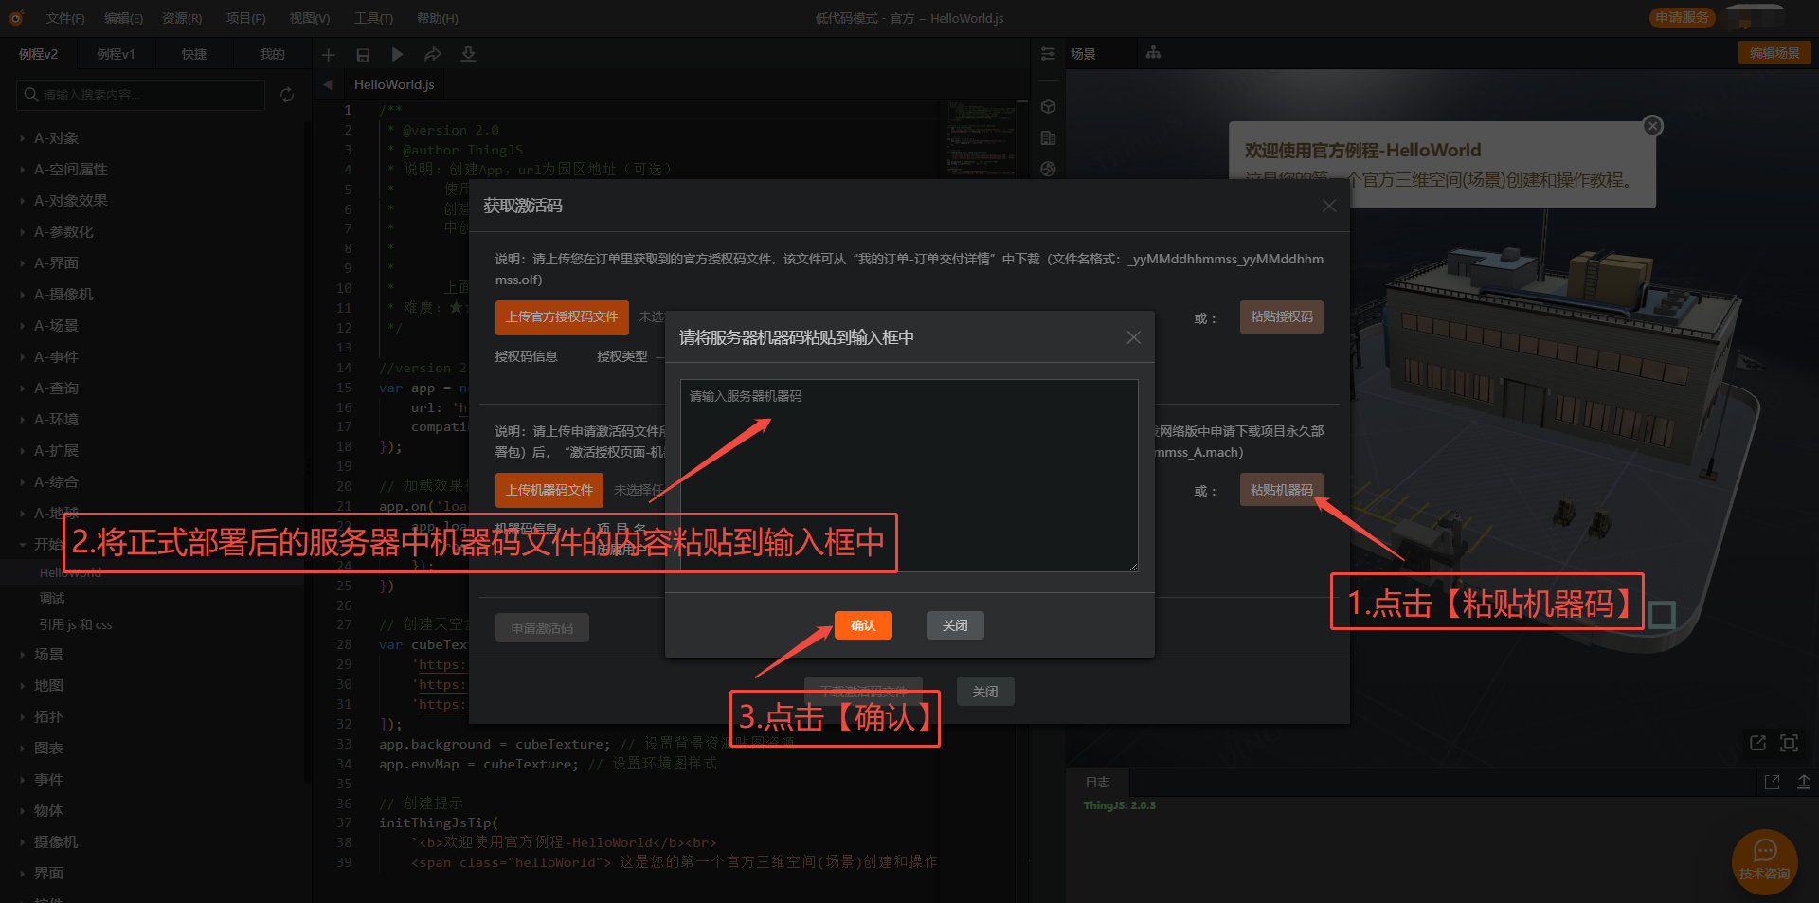This screenshot has height=903, width=1819.
Task: Click the 请输入服务器机器码 text area
Action: point(909,476)
